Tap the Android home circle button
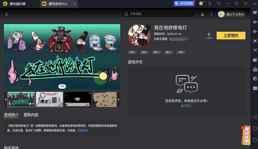The image size is (258, 149). click(x=255, y=129)
